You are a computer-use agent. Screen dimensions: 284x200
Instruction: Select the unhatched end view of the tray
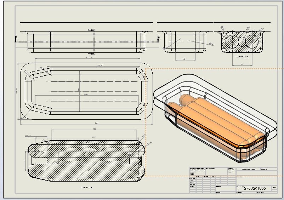185,42
